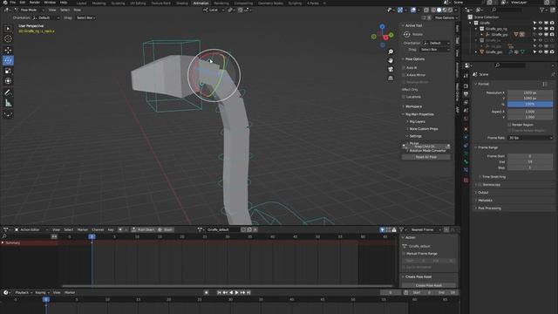The image size is (558, 314).
Task: Open the Frame Rate 30 fps dropdown
Action: pos(530,138)
